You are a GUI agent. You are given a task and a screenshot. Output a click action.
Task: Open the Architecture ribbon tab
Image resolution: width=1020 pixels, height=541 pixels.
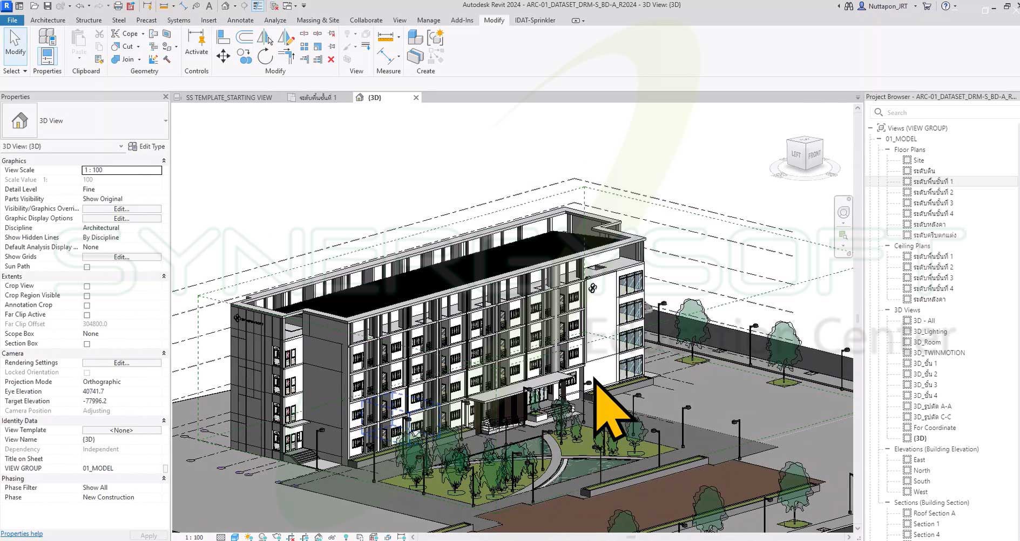click(x=48, y=20)
